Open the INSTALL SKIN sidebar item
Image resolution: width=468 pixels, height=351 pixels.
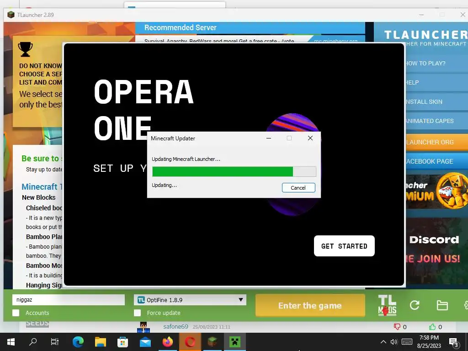pyautogui.click(x=436, y=102)
